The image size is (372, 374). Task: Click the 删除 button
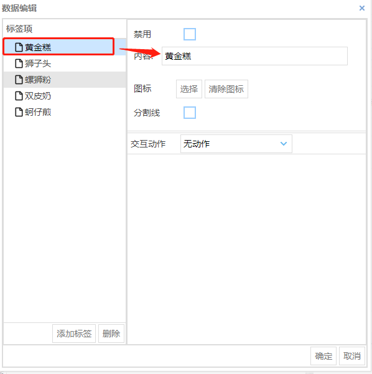[111, 334]
